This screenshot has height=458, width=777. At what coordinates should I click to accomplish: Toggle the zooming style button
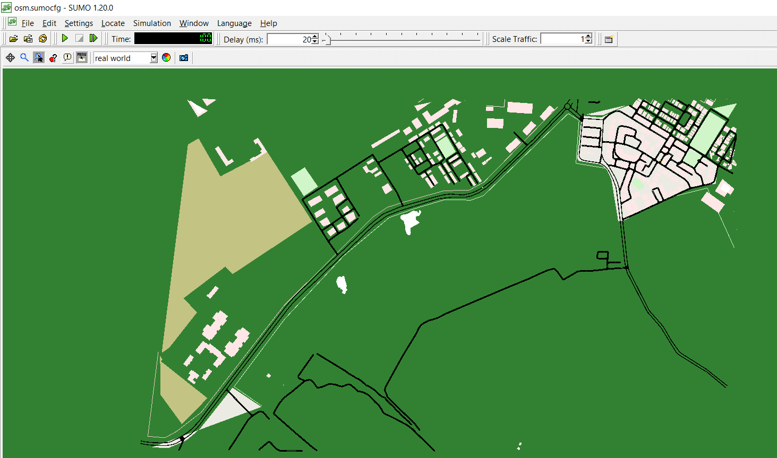click(39, 58)
